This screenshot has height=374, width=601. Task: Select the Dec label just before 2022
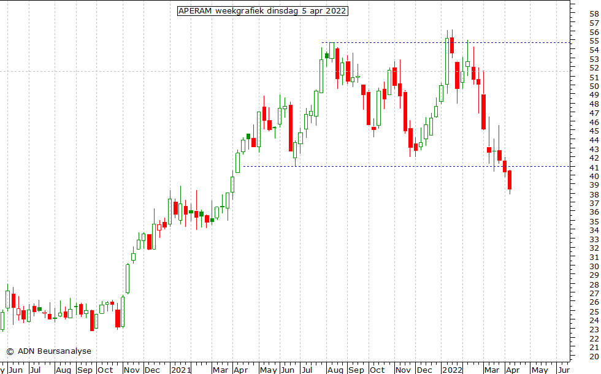point(424,370)
